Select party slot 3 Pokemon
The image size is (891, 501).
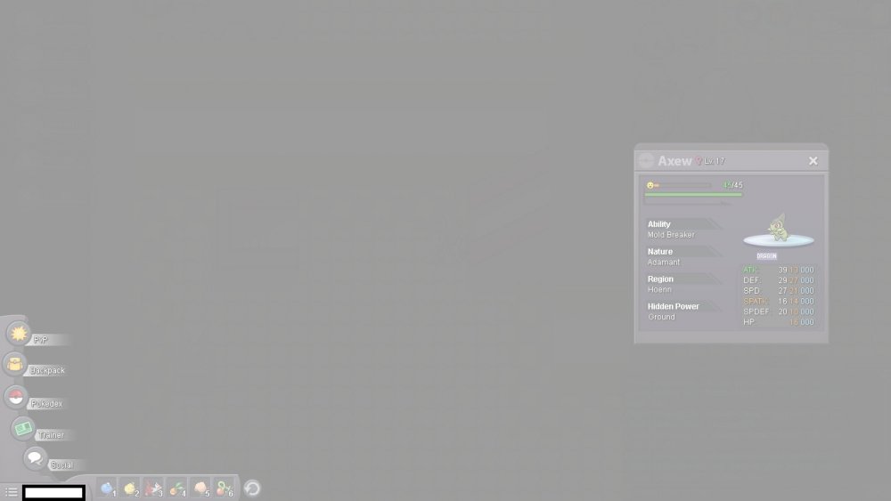coord(153,488)
